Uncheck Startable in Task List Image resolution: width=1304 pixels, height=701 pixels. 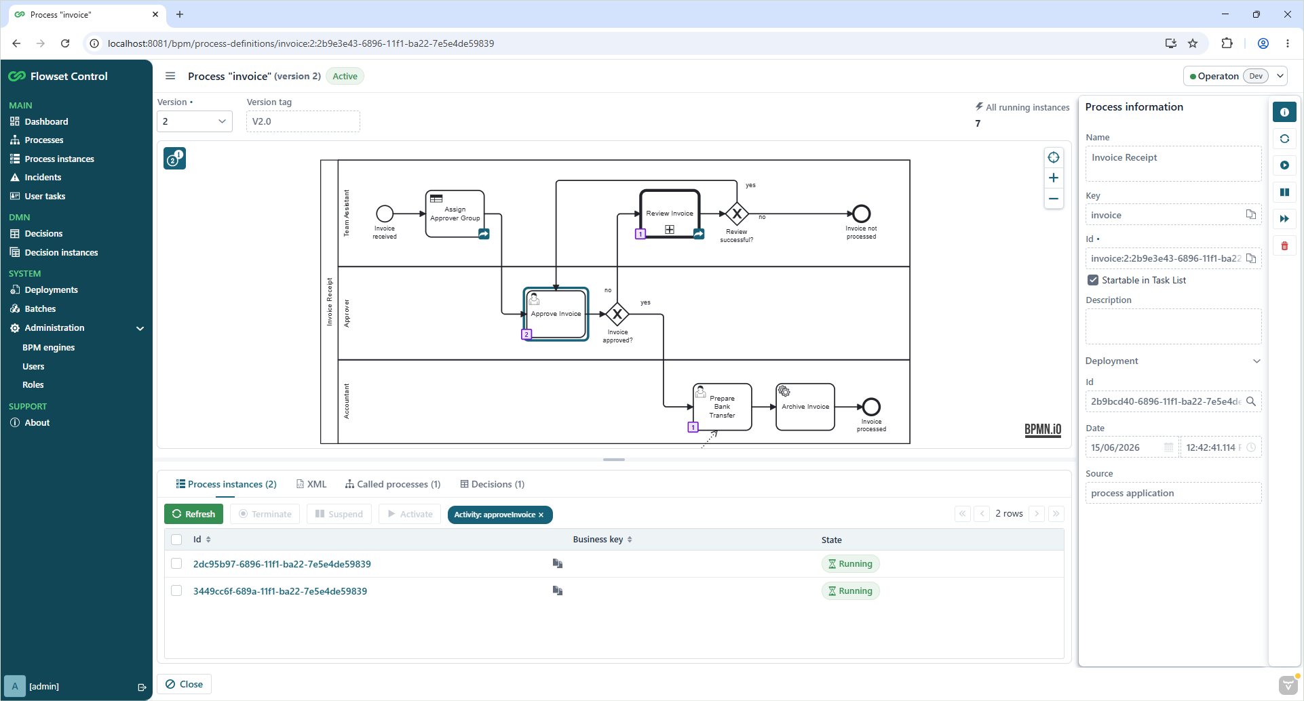tap(1092, 280)
